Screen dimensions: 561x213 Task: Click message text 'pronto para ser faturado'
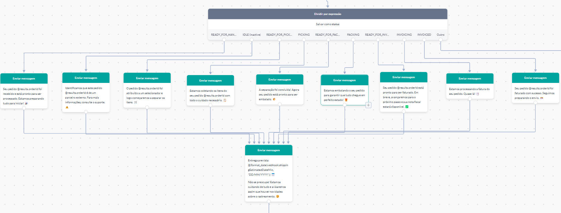tap(403, 97)
